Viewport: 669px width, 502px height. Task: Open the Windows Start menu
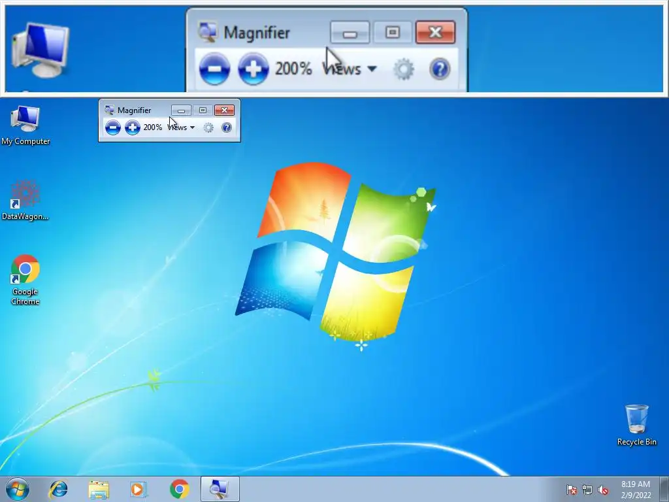coord(18,489)
